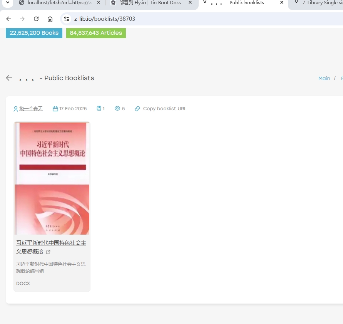This screenshot has height=324, width=343.
Task: Click the browser back arrow
Action: tap(8, 19)
